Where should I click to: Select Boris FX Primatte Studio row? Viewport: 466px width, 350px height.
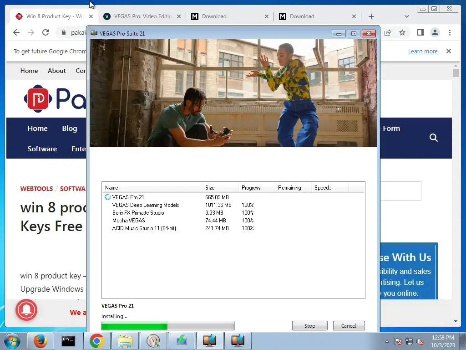coord(233,212)
